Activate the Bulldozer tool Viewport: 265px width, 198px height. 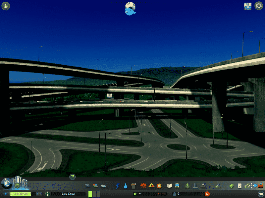(x=261, y=186)
